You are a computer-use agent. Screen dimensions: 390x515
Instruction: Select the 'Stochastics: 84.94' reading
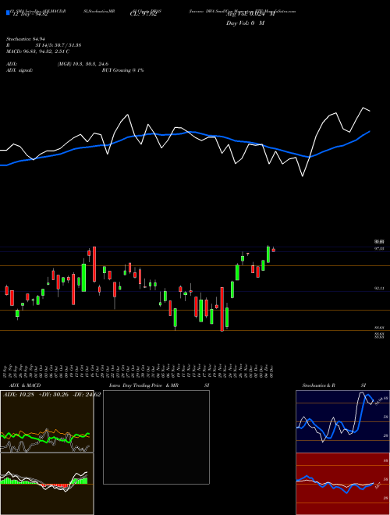(x=25, y=39)
